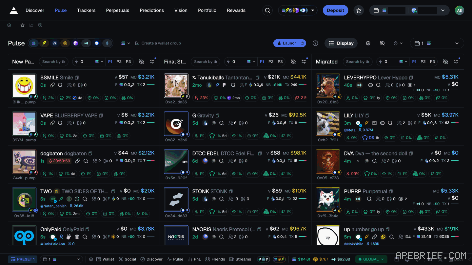Screen dimensions: 472x265
Task: Click the globe website icon in the LEVERHYPPO row
Action: click(371, 85)
